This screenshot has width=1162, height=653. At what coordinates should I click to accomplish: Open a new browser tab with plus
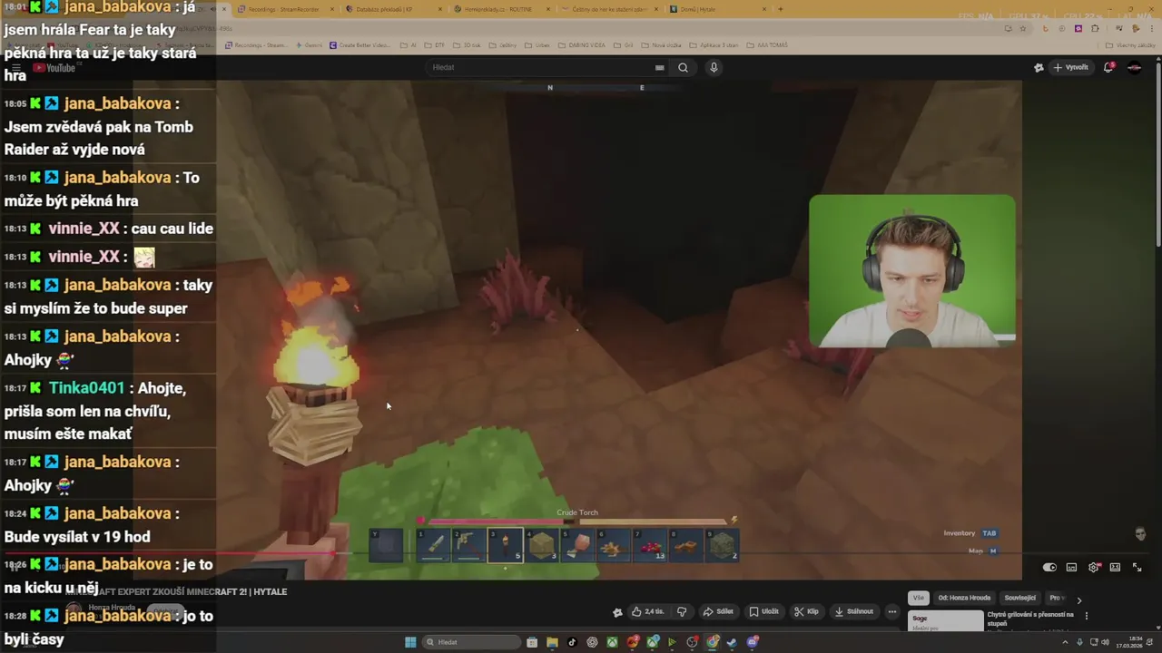coord(781,9)
